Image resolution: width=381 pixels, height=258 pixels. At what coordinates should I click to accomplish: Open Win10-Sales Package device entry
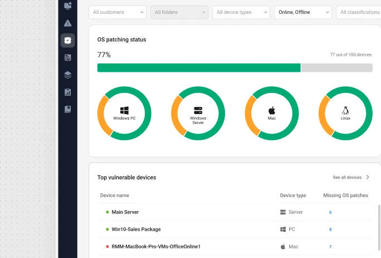point(136,230)
